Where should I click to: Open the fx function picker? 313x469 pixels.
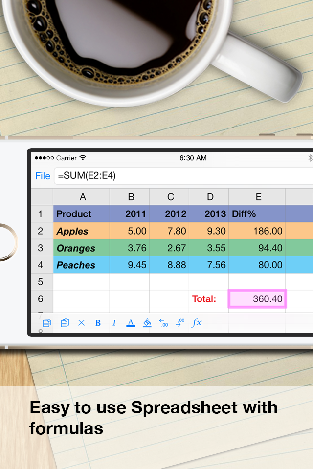(x=197, y=323)
